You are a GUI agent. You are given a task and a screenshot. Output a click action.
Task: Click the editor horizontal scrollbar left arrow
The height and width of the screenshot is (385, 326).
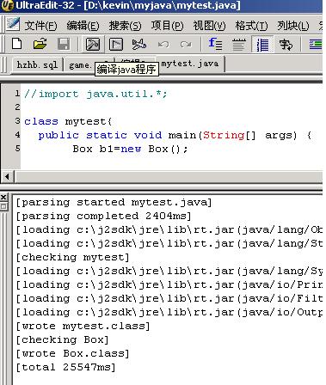[7, 176]
